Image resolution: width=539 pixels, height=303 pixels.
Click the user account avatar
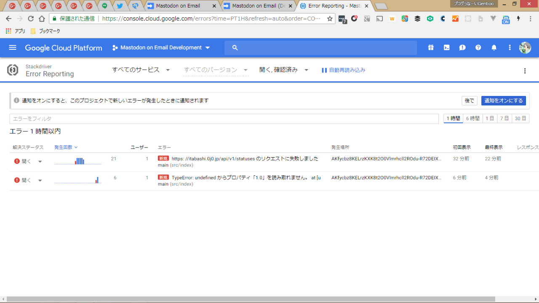click(525, 48)
